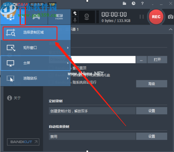Expand the 矩形窗口 submenu arrow
Viewport: 174px width, 152px height.
click(x=68, y=48)
